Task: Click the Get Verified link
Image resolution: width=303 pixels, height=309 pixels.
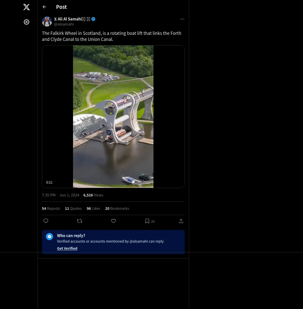Action: pos(67,248)
